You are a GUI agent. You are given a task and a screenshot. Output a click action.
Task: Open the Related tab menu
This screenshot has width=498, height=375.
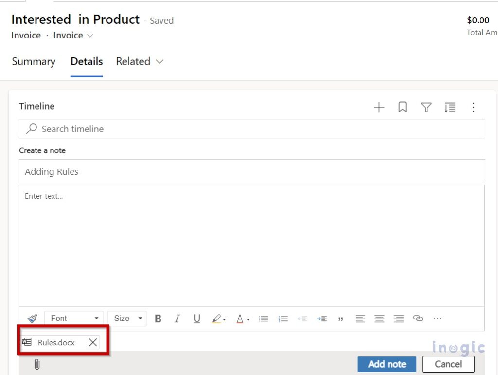(x=140, y=62)
